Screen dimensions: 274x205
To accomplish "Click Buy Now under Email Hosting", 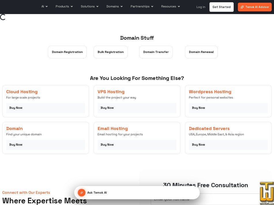I will point(137,145).
